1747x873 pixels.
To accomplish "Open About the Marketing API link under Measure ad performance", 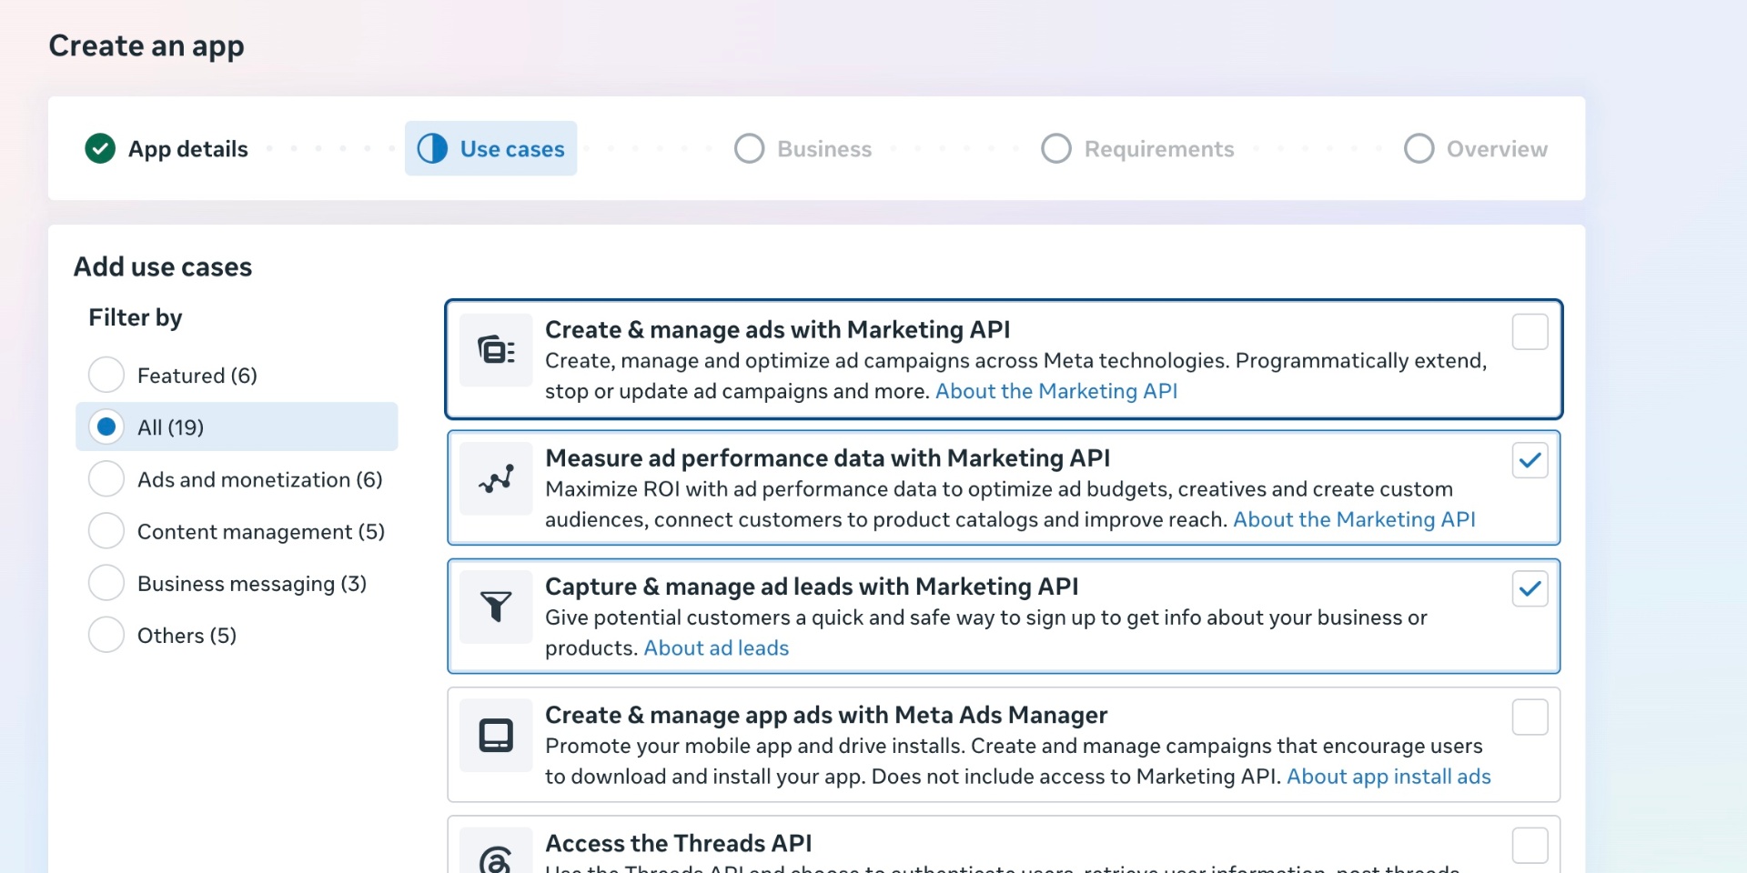I will coord(1354,519).
